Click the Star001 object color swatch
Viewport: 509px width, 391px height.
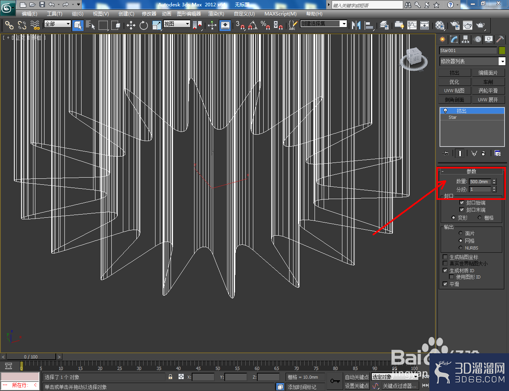coord(502,50)
